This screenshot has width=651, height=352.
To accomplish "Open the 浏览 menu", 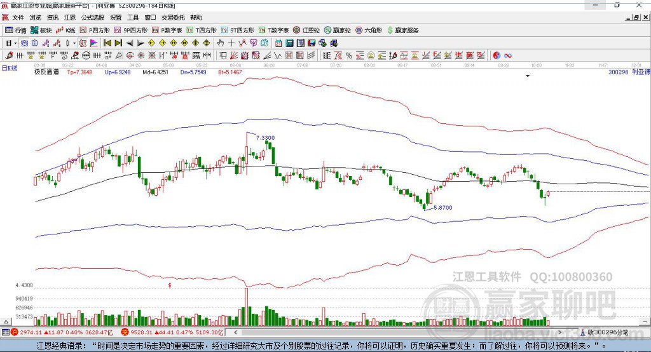I will pos(36,17).
